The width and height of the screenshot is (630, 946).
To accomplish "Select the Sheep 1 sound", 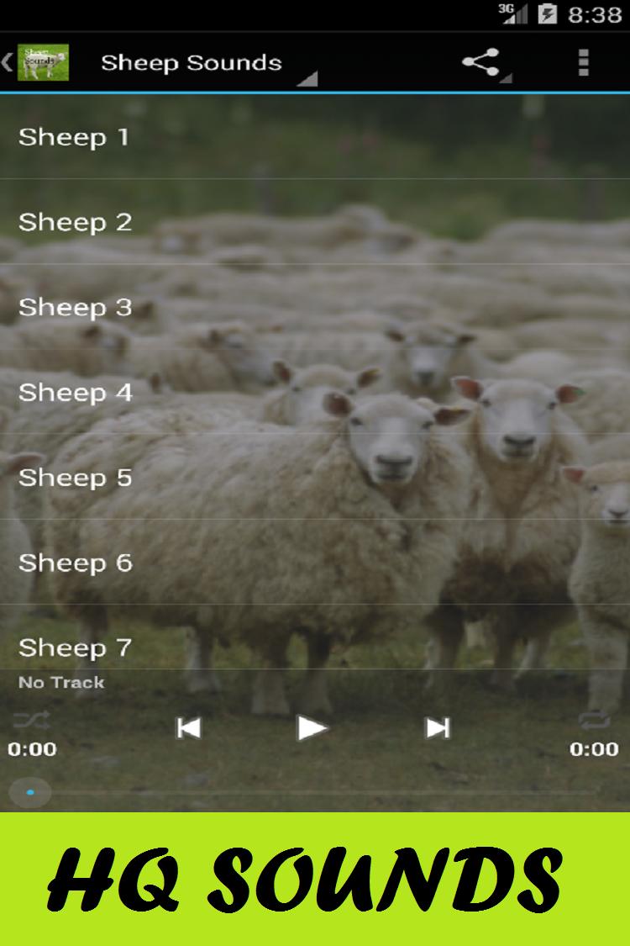I will [x=315, y=137].
